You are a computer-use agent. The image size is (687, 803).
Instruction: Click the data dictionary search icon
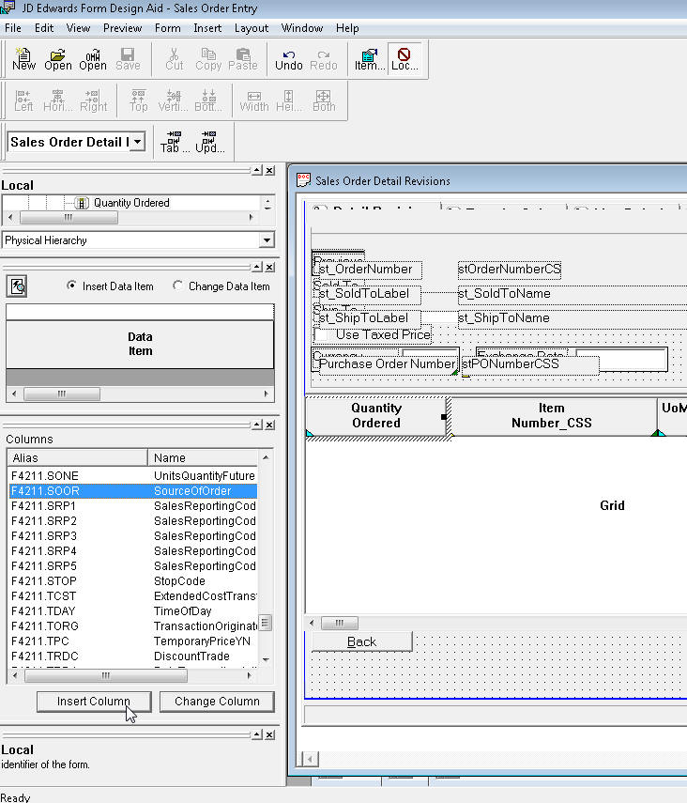click(17, 286)
